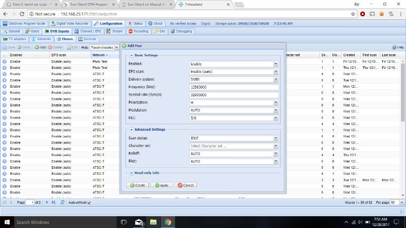Select the General configuration tab

11,31
